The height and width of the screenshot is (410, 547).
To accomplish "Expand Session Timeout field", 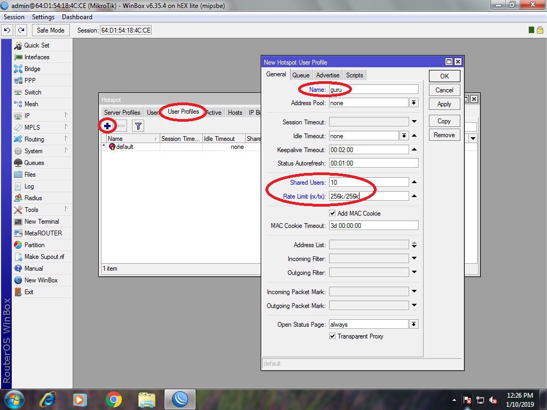I will click(x=414, y=122).
